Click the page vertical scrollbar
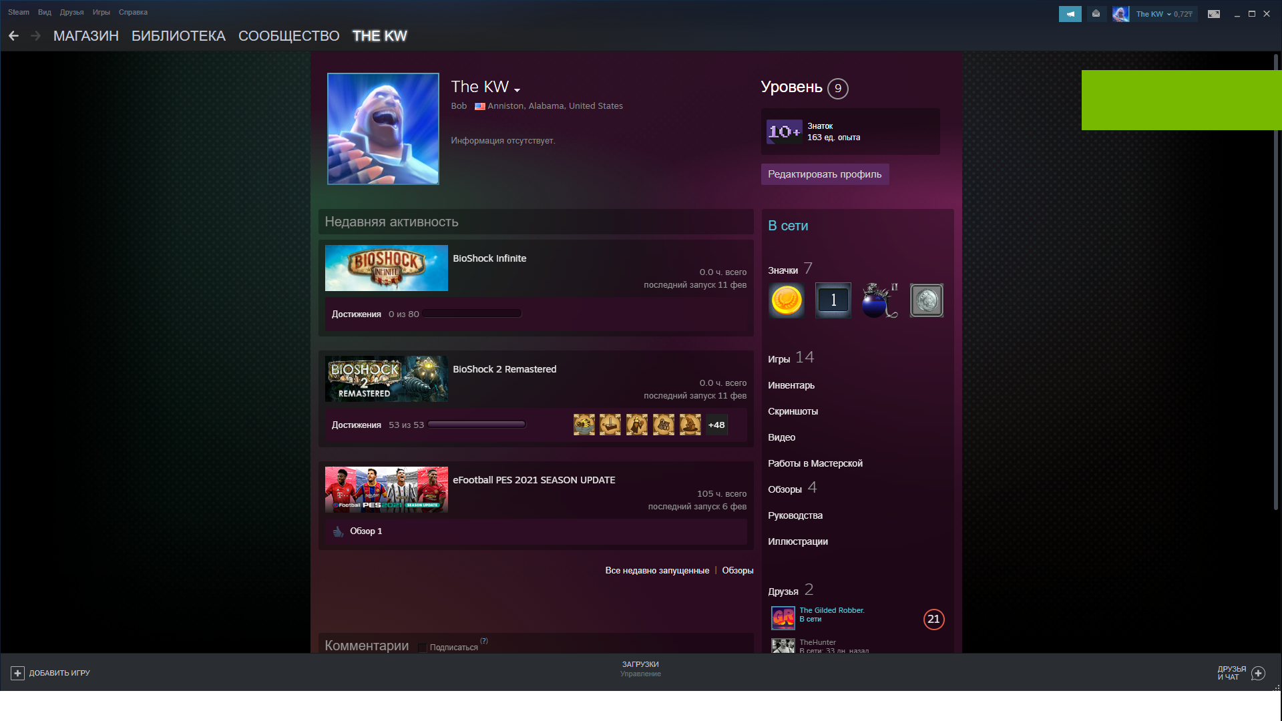 [1276, 284]
